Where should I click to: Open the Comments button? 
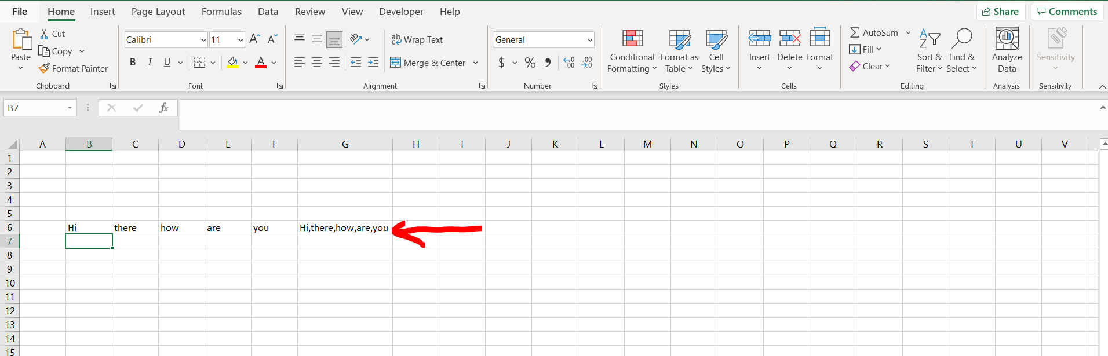pyautogui.click(x=1067, y=12)
